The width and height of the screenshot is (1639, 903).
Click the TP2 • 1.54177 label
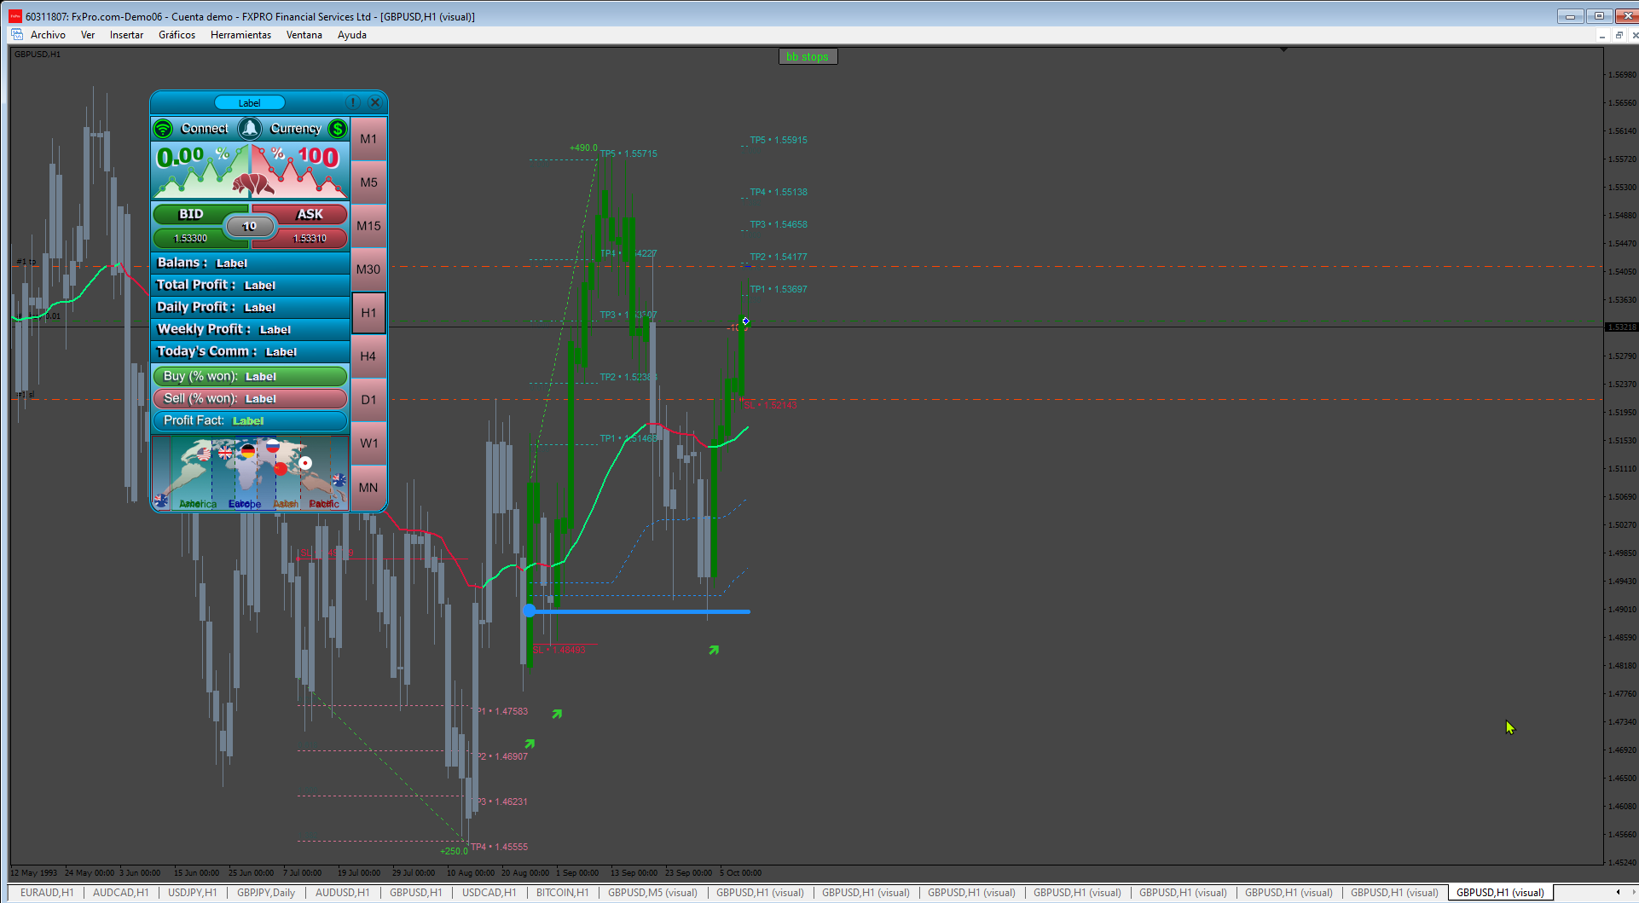coord(779,257)
